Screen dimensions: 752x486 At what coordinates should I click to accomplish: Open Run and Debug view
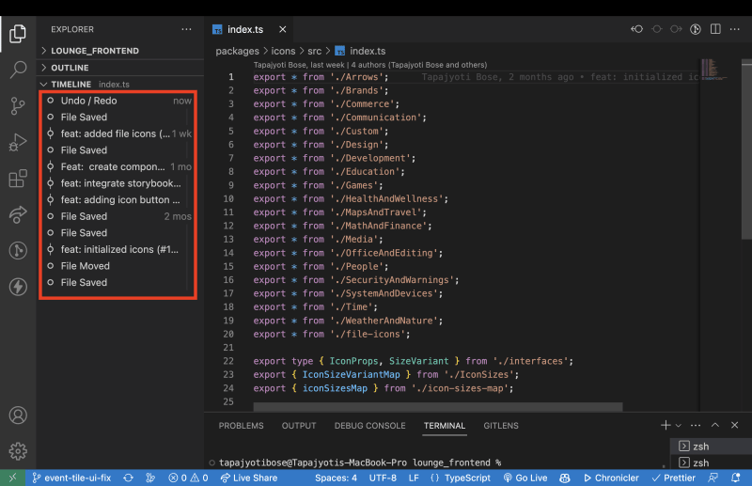click(18, 143)
